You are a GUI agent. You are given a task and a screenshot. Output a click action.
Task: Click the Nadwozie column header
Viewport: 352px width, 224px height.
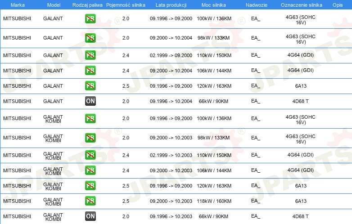click(x=257, y=5)
